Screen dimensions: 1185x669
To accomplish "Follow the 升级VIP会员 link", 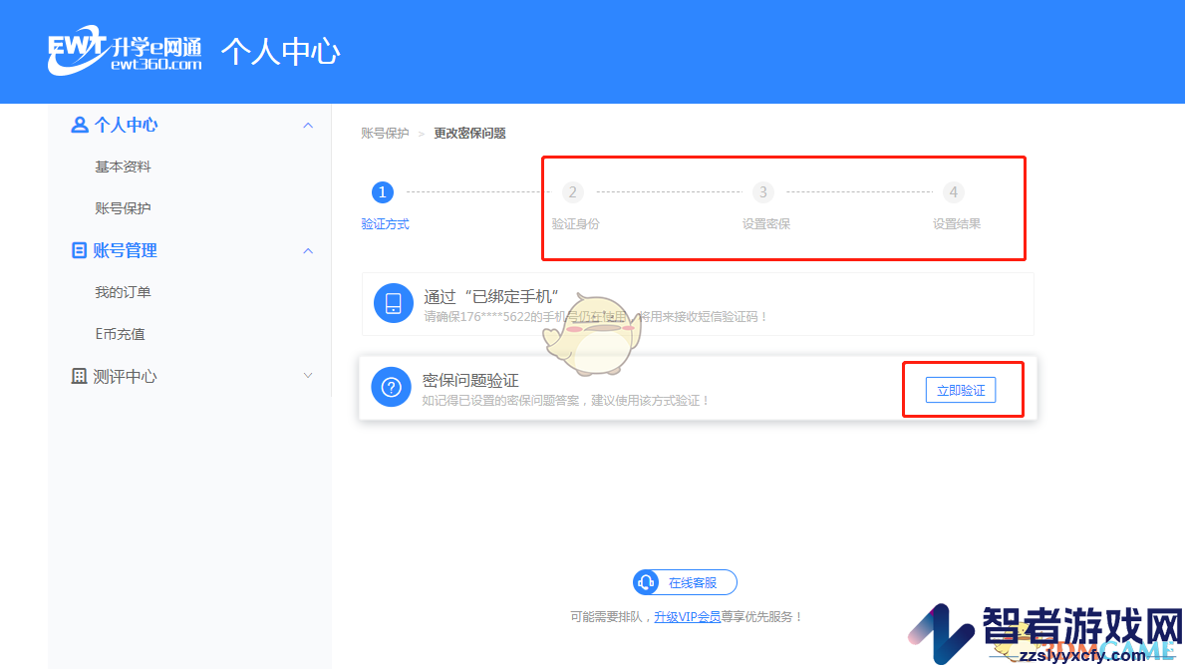I will 687,617.
